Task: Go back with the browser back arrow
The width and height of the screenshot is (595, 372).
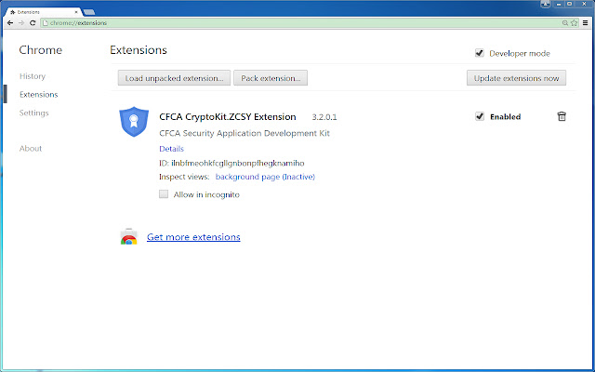Action: 10,23
